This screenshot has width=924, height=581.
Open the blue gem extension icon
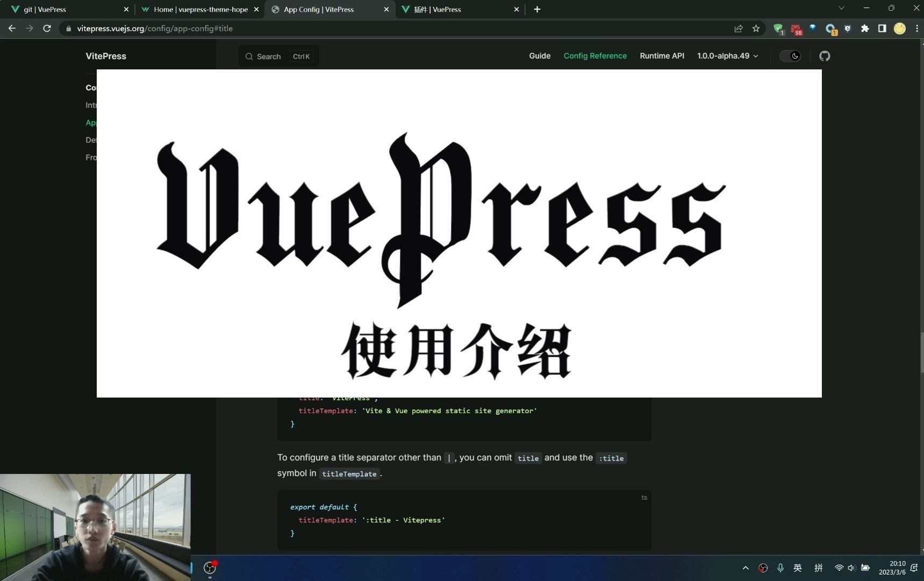pyautogui.click(x=813, y=28)
